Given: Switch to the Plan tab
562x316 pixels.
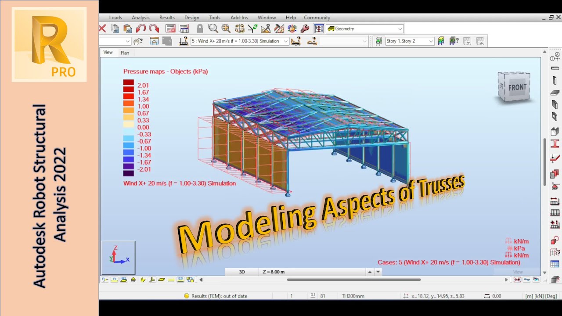Looking at the screenshot, I should [x=125, y=53].
